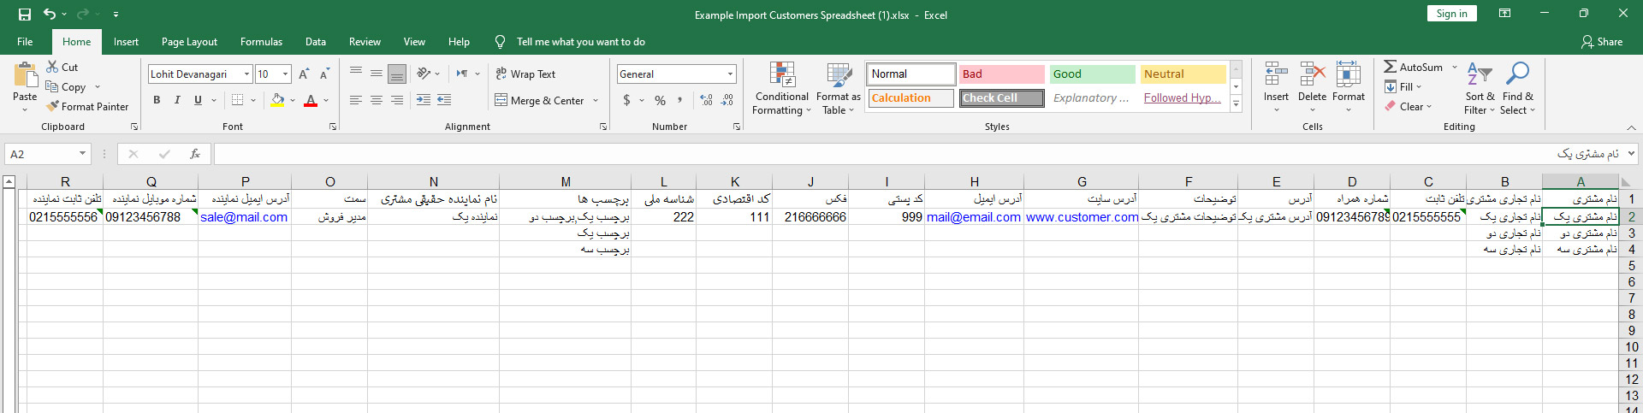Apply the Calculation cell style
Viewport: 1643px width, 413px height.
tap(911, 98)
